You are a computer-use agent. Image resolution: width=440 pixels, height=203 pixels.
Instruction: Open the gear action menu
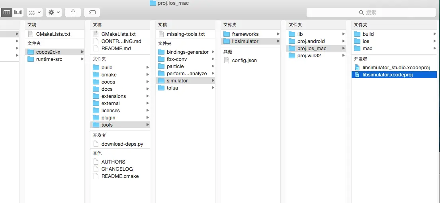pos(54,12)
